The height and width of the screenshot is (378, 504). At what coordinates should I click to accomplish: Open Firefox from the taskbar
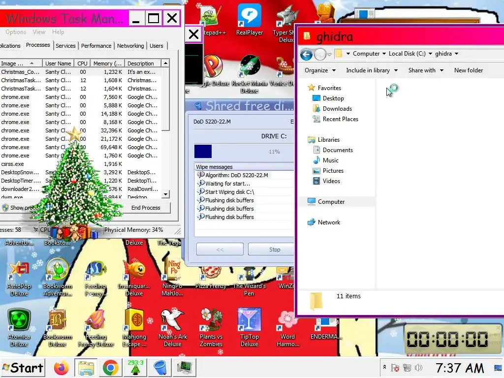point(61,368)
